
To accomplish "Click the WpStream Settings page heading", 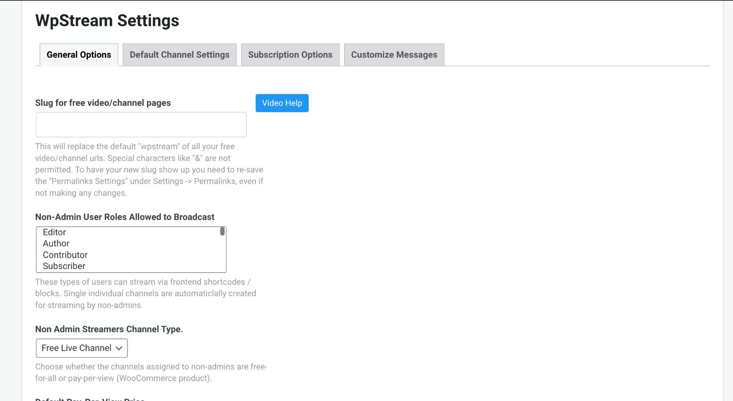I will coord(107,20).
